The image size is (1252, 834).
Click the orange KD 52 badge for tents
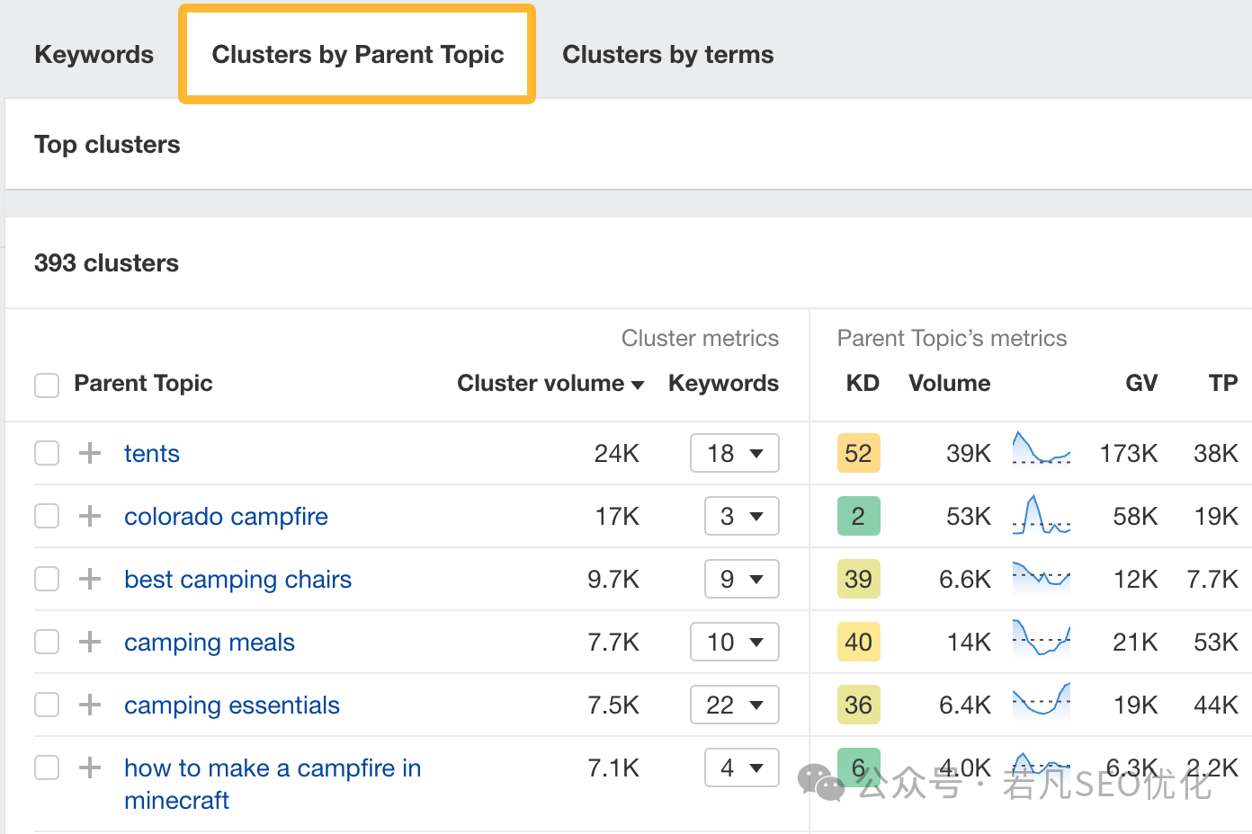click(x=858, y=453)
